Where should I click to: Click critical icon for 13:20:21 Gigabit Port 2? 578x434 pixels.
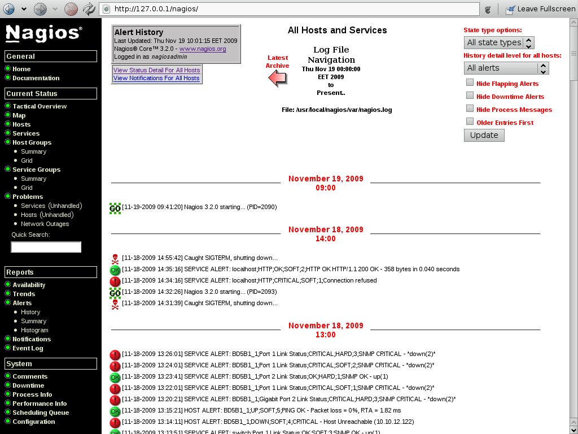(x=115, y=400)
